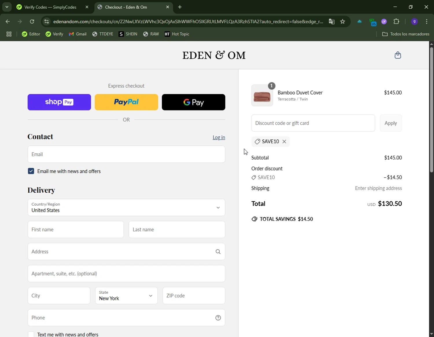The height and width of the screenshot is (337, 434).
Task: Click the Subtotal $145.00 value
Action: [393, 158]
